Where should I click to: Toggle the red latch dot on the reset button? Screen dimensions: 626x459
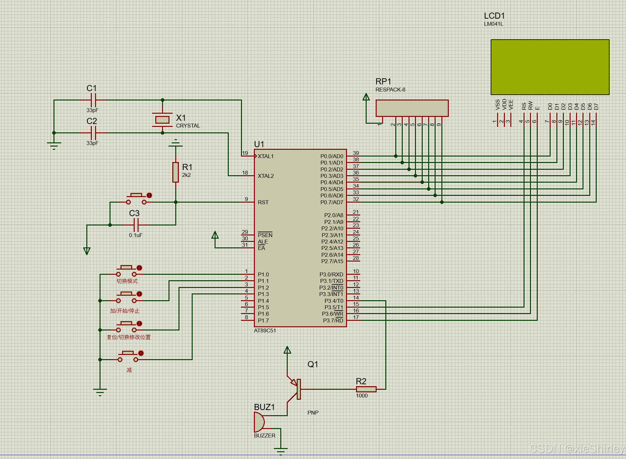[x=149, y=196]
